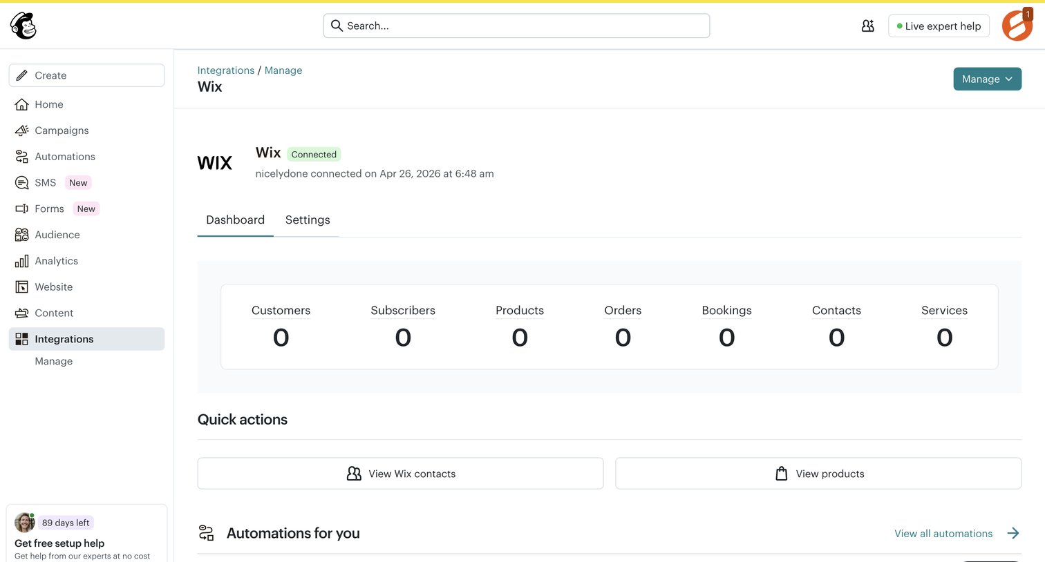Open the account avatar menu
Screen dimensions: 1045x562
(x=1017, y=25)
